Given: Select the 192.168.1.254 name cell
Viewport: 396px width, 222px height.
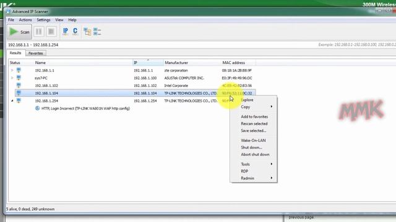Looking at the screenshot, I should point(46,101).
